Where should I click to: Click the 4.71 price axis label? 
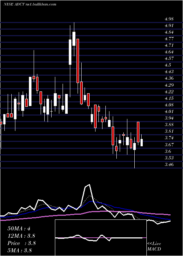tap(169, 45)
